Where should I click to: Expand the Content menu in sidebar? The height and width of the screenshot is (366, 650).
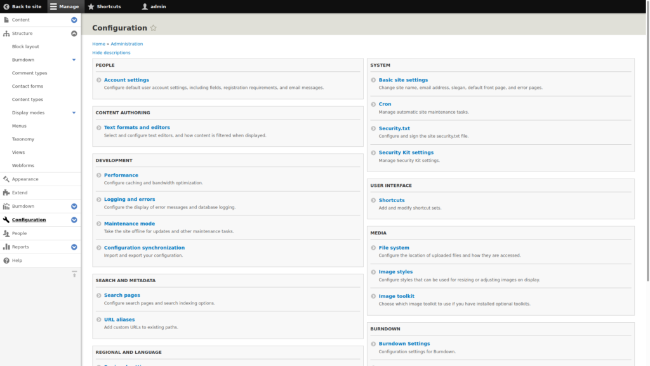[x=74, y=20]
